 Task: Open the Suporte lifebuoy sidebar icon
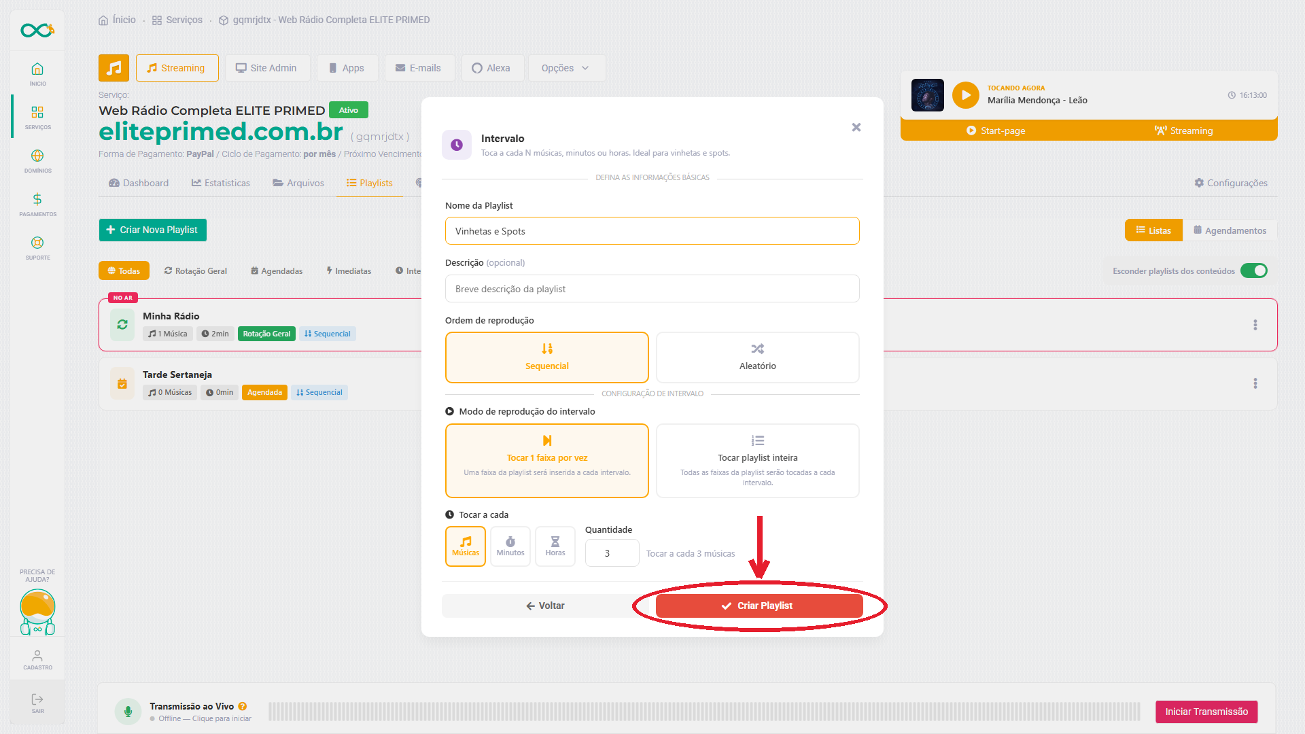pyautogui.click(x=37, y=247)
